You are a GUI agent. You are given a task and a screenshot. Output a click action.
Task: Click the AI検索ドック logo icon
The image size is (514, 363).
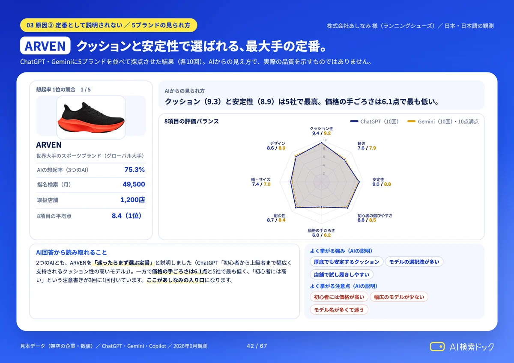click(437, 346)
